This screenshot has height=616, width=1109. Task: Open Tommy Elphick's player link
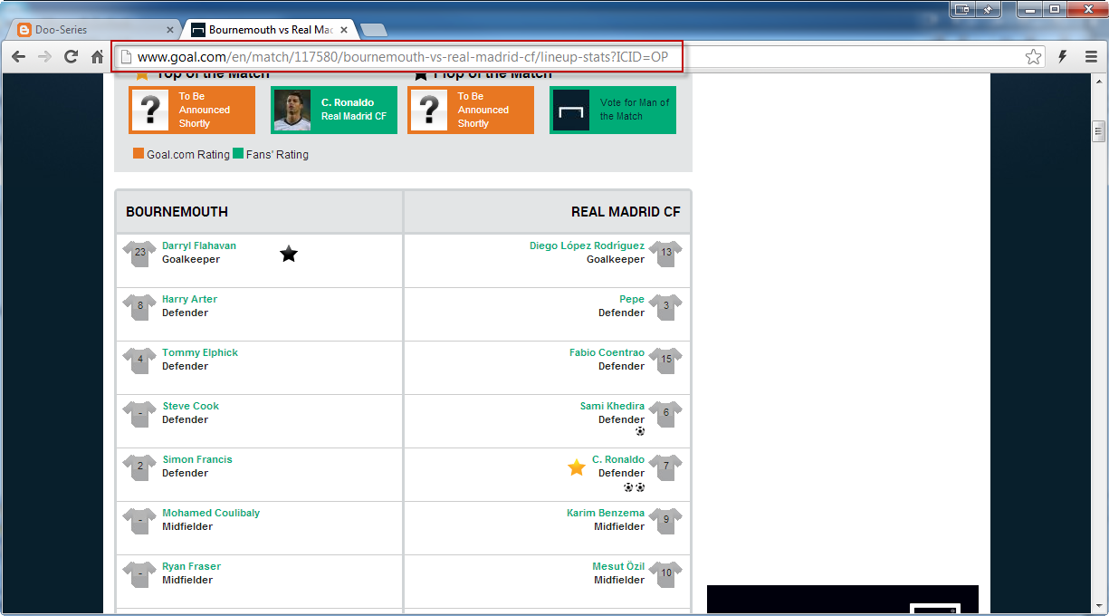click(x=200, y=352)
